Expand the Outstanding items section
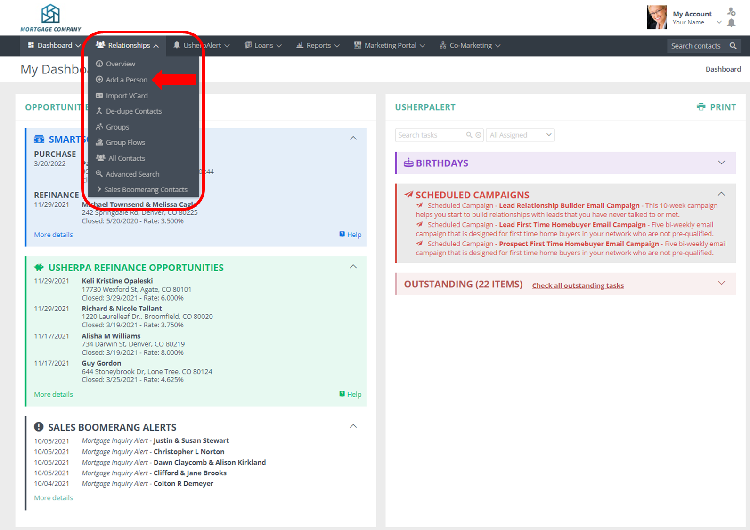This screenshot has width=750, height=530. pos(721,283)
